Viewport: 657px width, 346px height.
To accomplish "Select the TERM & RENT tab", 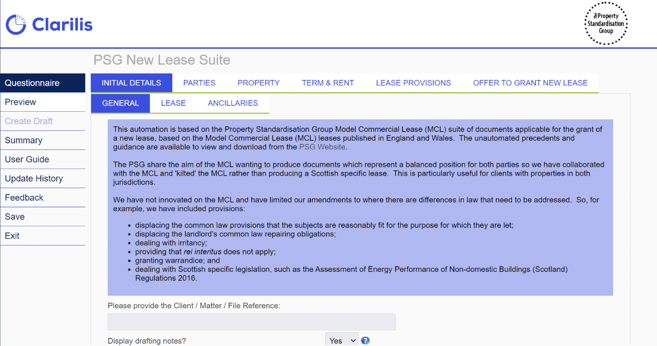I will 328,83.
